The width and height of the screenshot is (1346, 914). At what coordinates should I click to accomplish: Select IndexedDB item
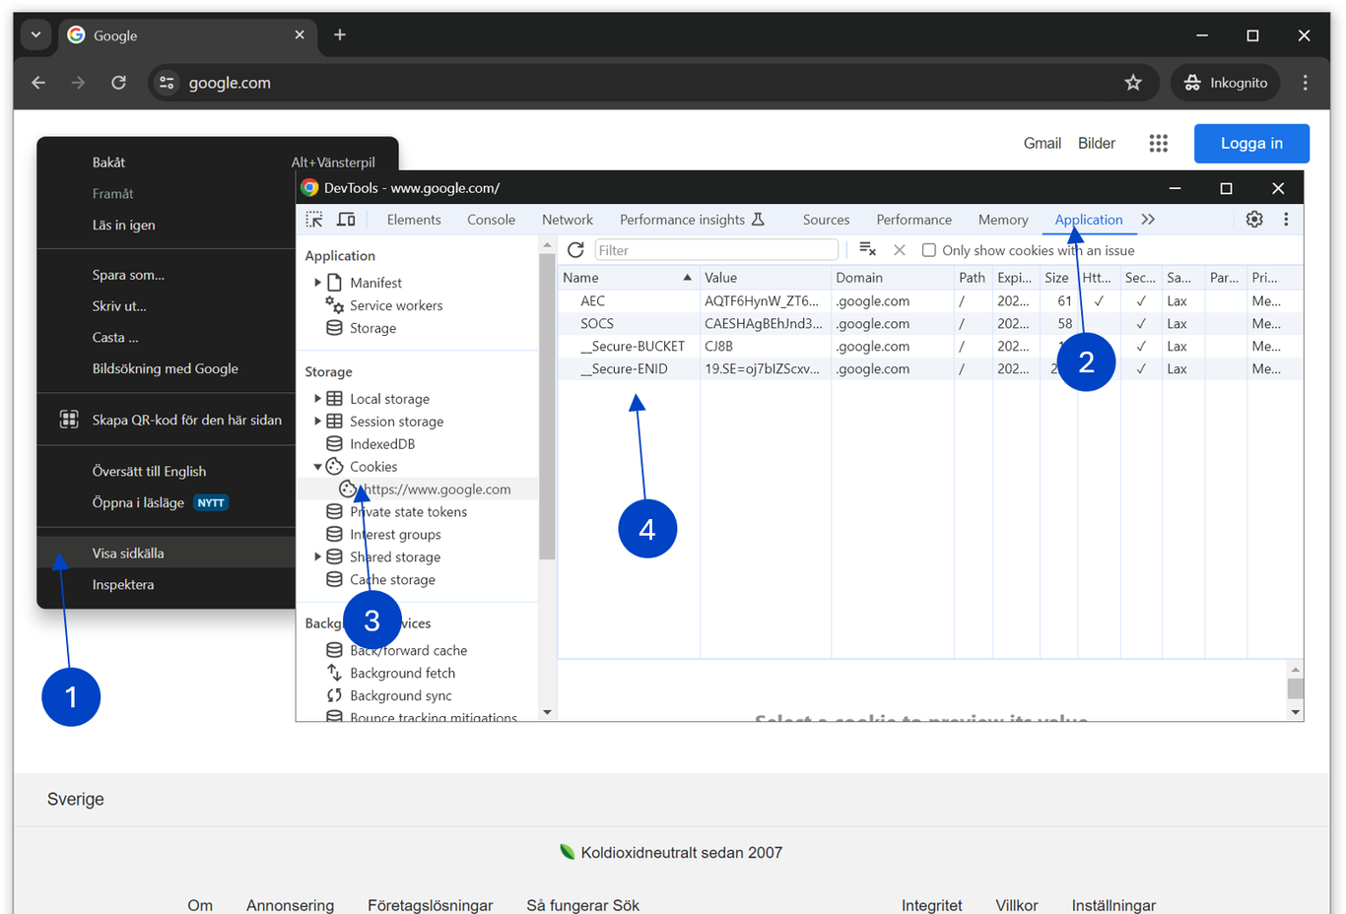click(x=382, y=444)
